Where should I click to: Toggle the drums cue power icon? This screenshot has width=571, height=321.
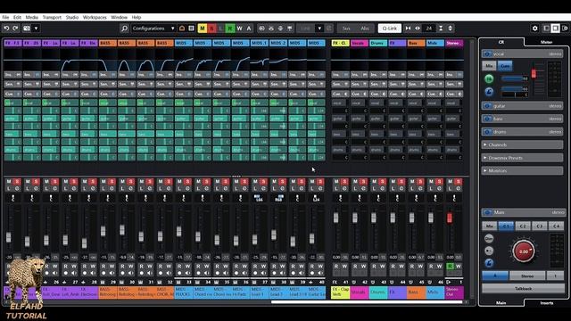tap(487, 132)
